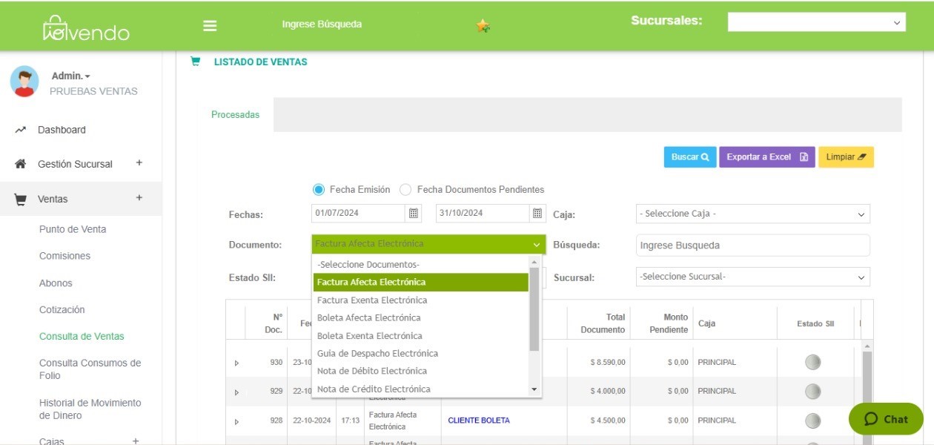Click the gold star favorites icon
Image resolution: width=934 pixels, height=445 pixels.
483,26
